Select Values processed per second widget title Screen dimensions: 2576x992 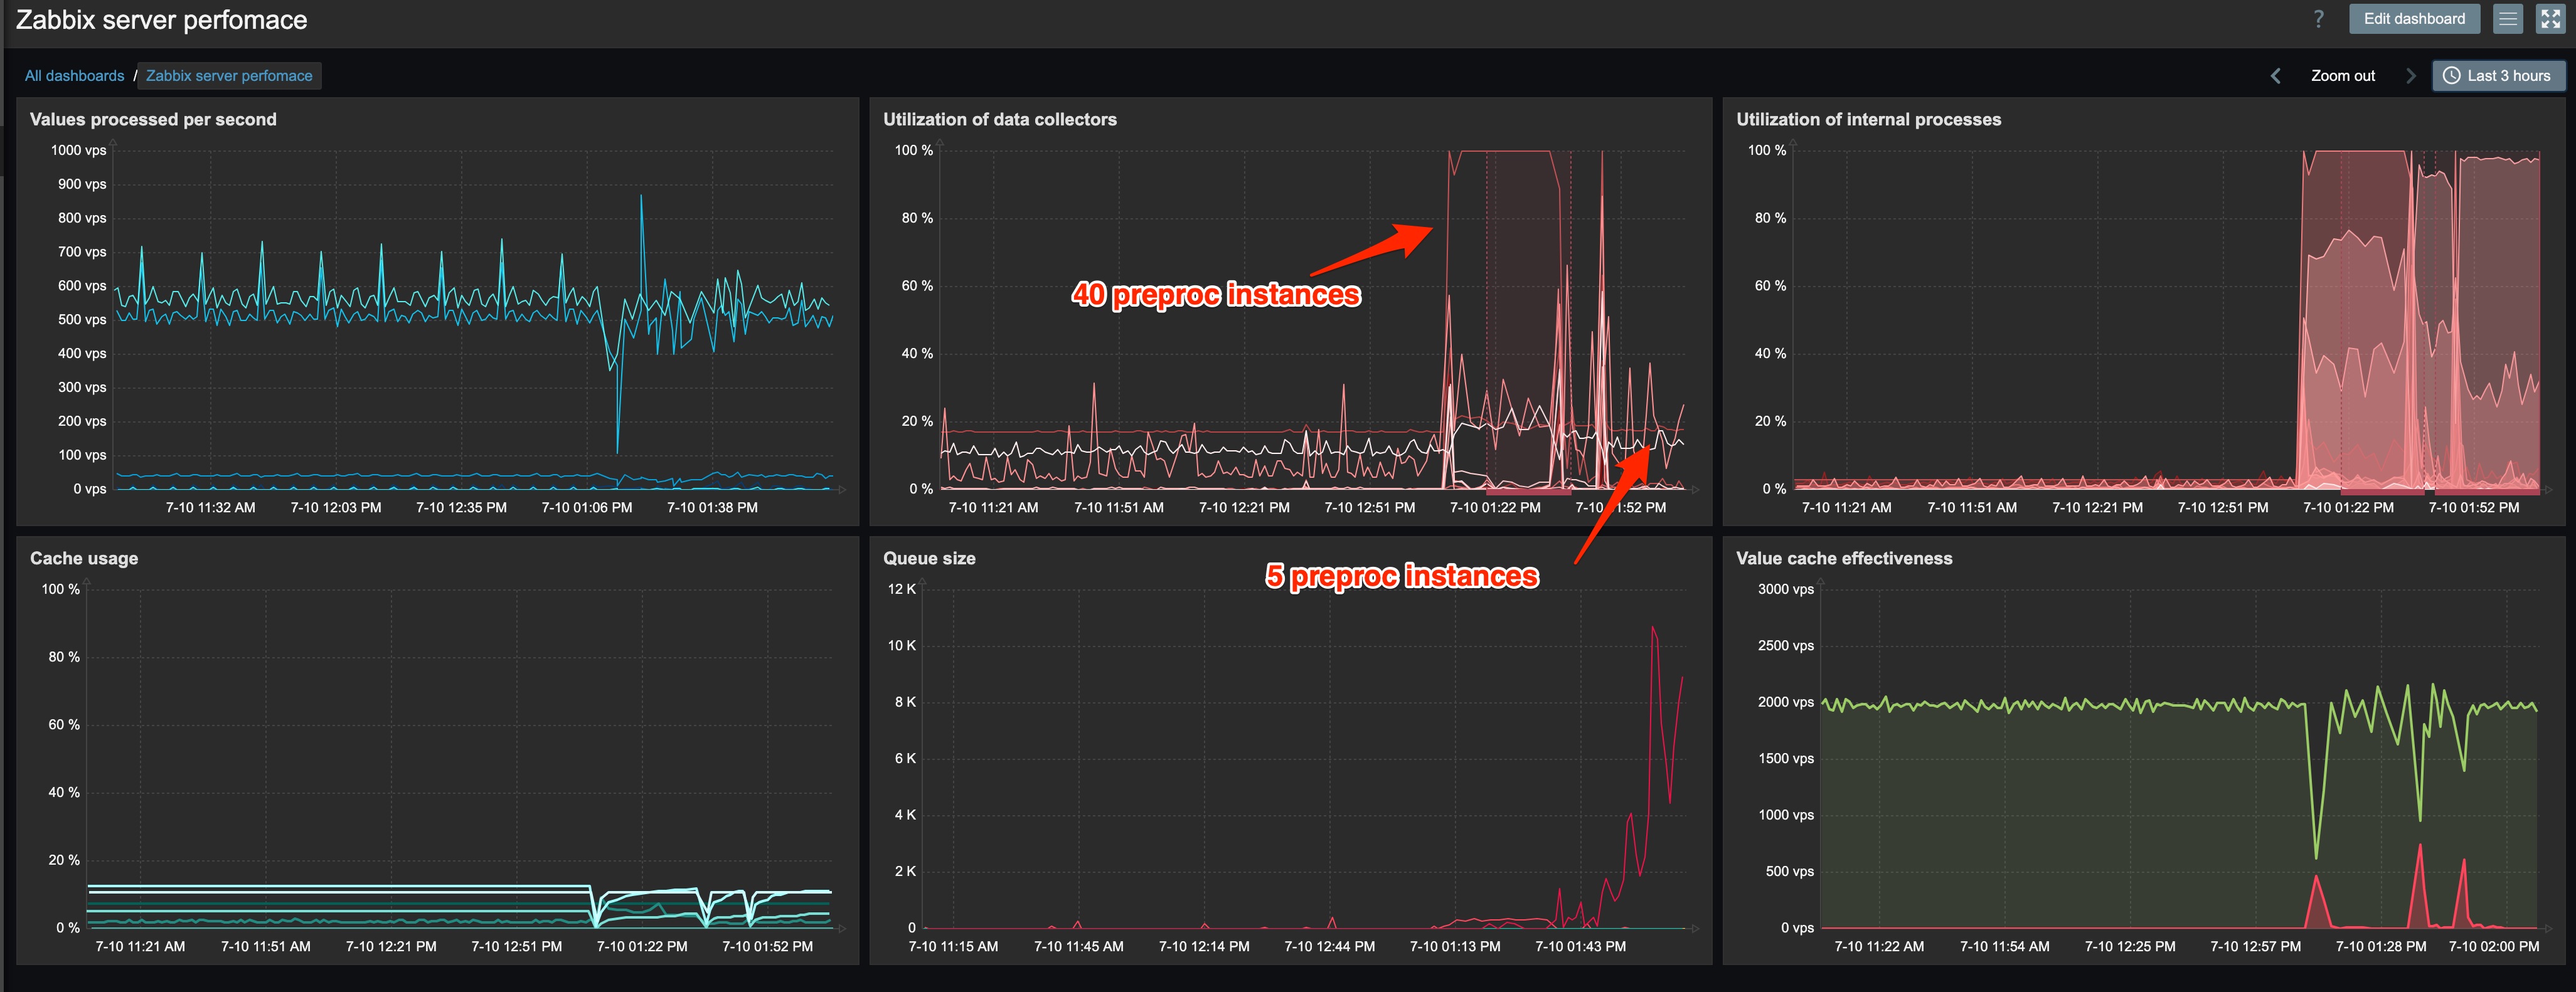pyautogui.click(x=153, y=119)
